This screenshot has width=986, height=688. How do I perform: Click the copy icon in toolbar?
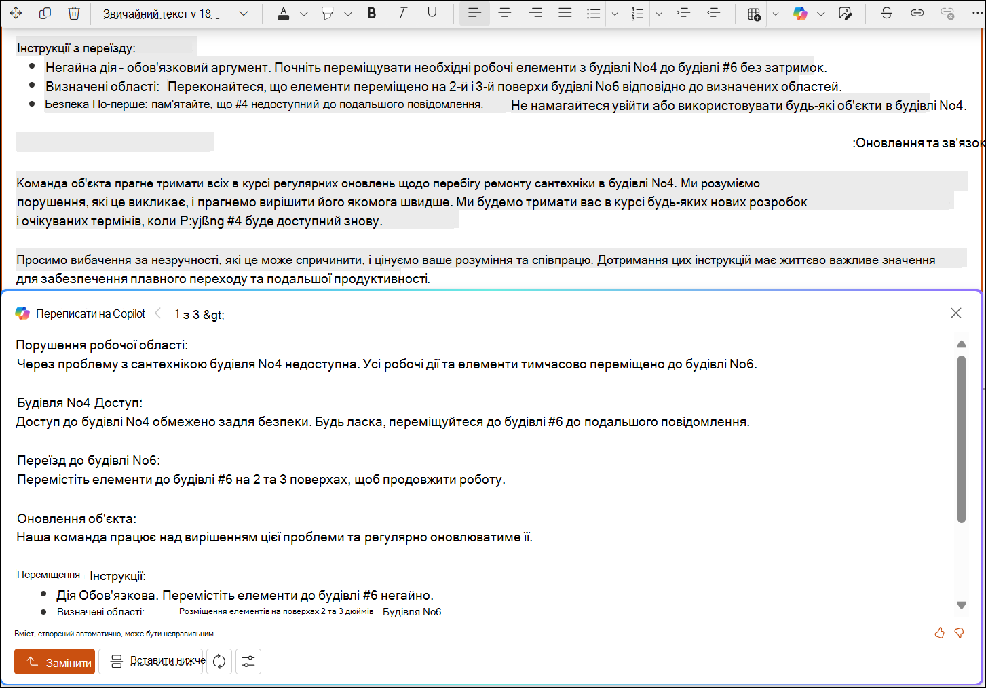coord(45,14)
